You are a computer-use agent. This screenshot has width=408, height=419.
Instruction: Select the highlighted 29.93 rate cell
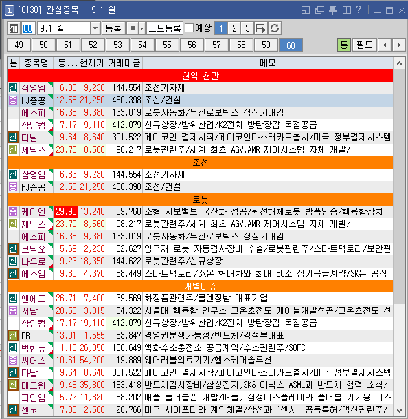(x=66, y=212)
